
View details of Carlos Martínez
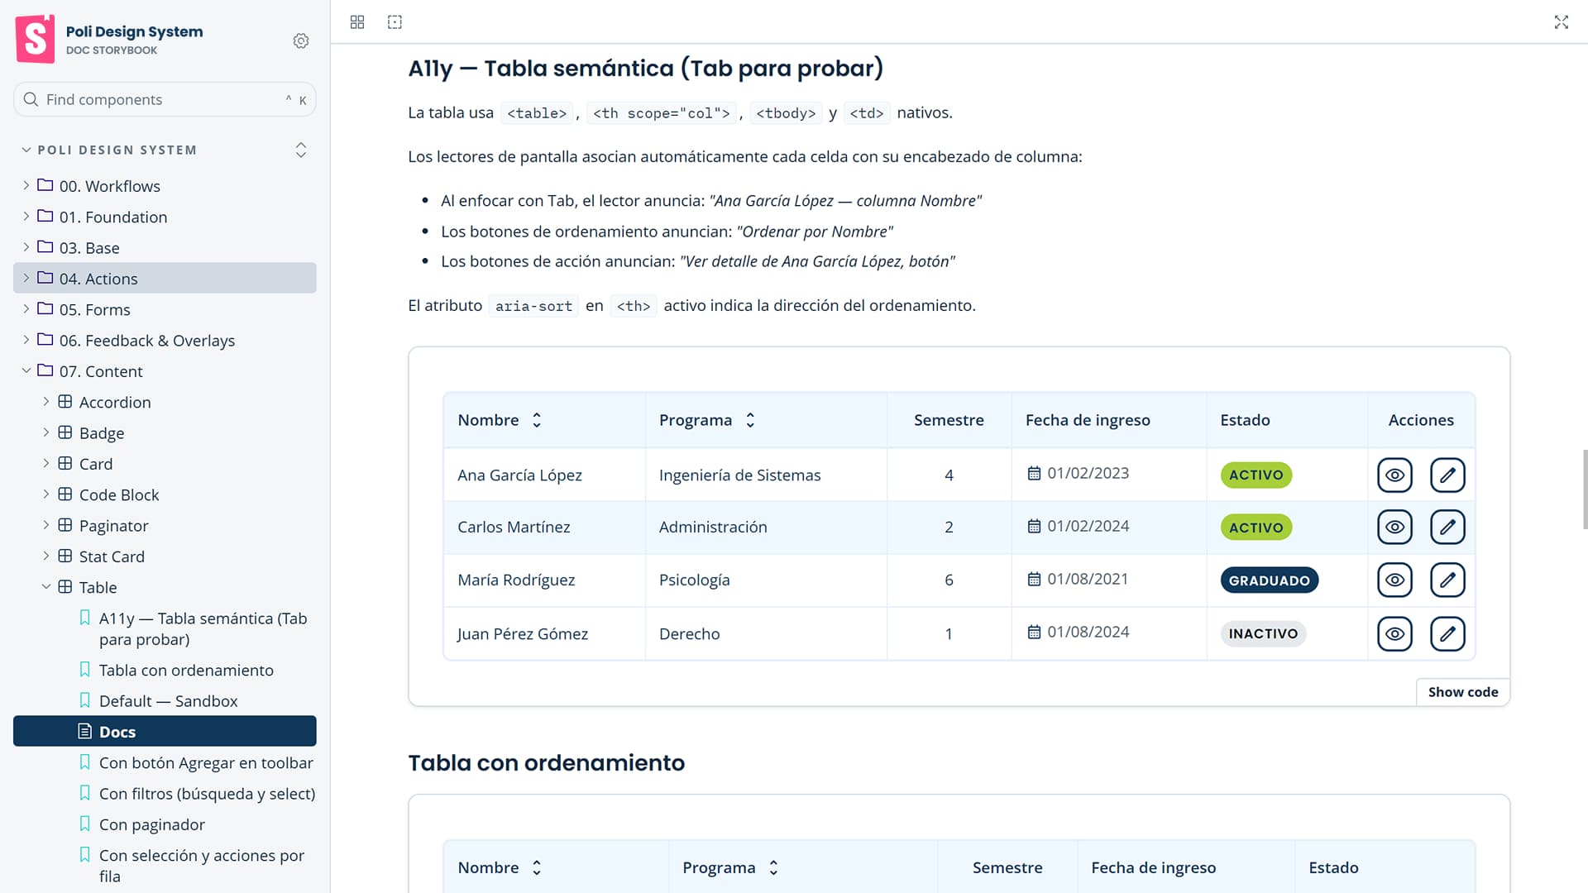[x=1394, y=527]
